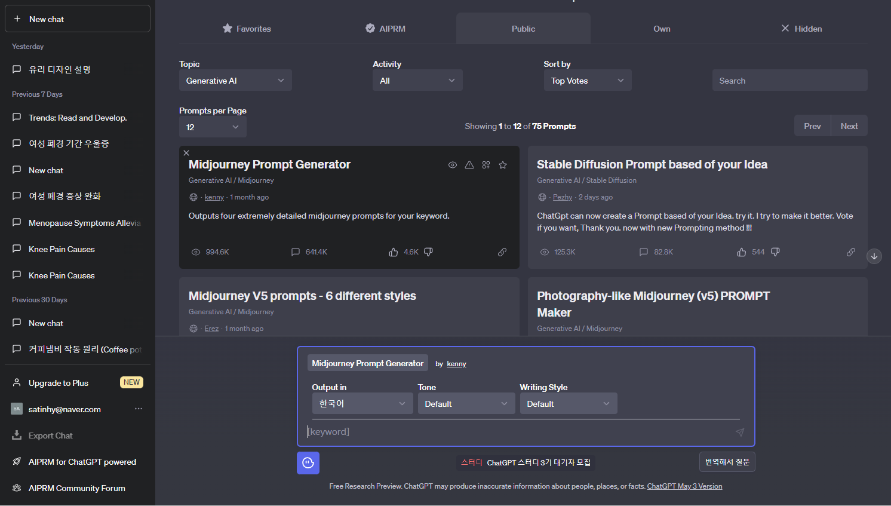Open ChatGPT May 3 Version link
Screen dimensions: 891x506
tap(684, 486)
